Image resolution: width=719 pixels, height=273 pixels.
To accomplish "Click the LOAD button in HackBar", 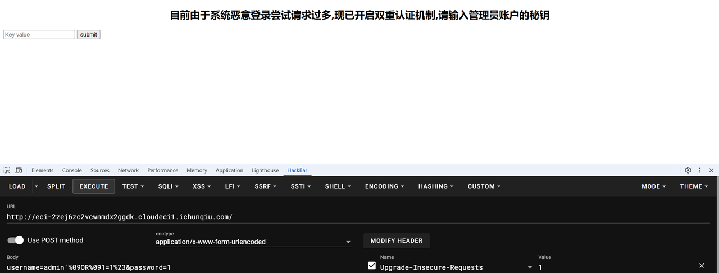I will (17, 186).
